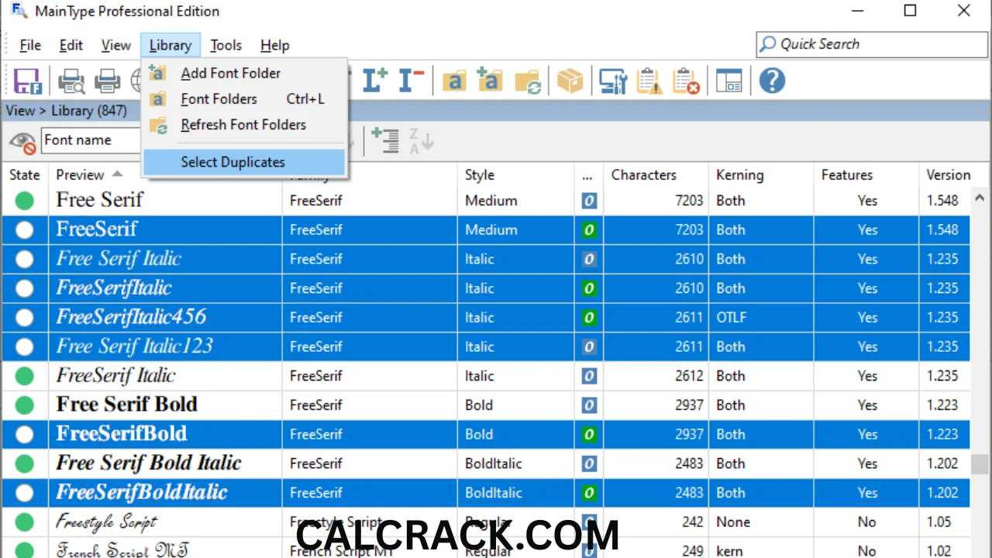The image size is (992, 558).
Task: Open the File menu
Action: 30,46
